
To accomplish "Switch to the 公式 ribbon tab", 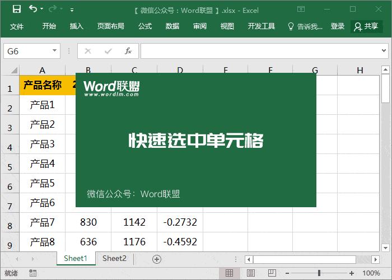I will click(x=145, y=26).
